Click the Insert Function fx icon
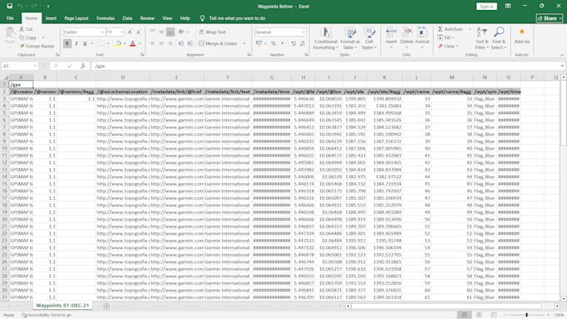 [83, 66]
